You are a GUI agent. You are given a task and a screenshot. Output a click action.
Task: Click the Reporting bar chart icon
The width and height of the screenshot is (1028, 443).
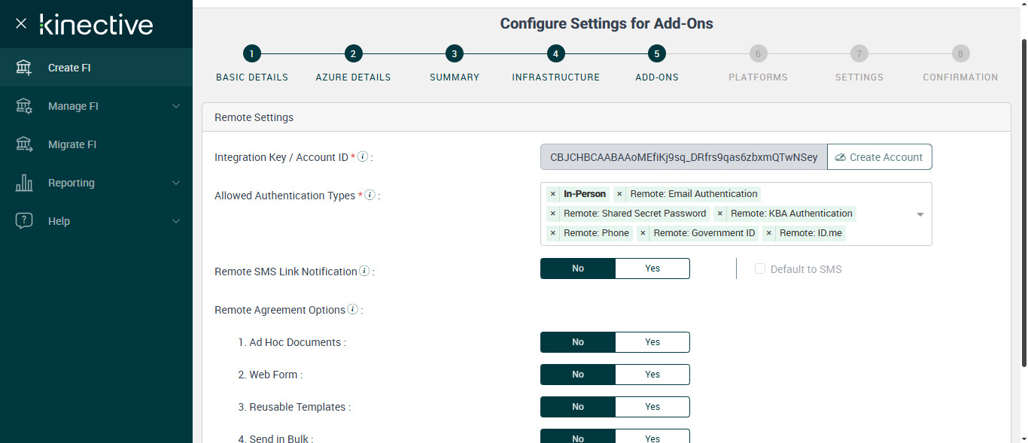[24, 183]
